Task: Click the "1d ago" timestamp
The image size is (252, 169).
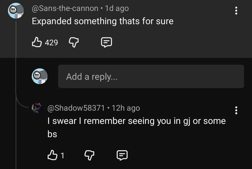Action: tap(117, 8)
